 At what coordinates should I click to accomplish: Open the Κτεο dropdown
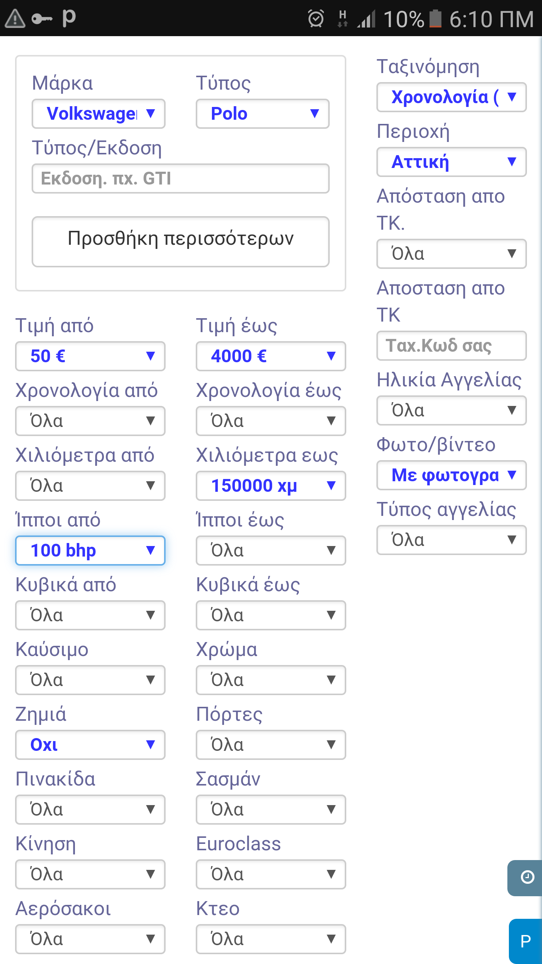pos(271,939)
